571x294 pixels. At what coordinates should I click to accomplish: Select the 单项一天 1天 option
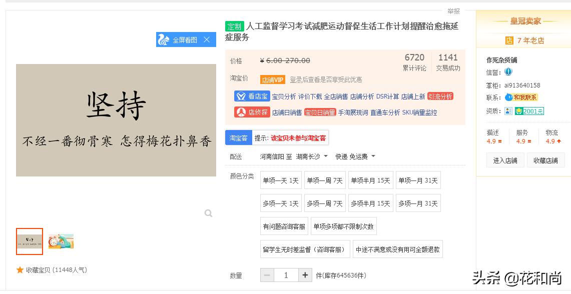280,180
